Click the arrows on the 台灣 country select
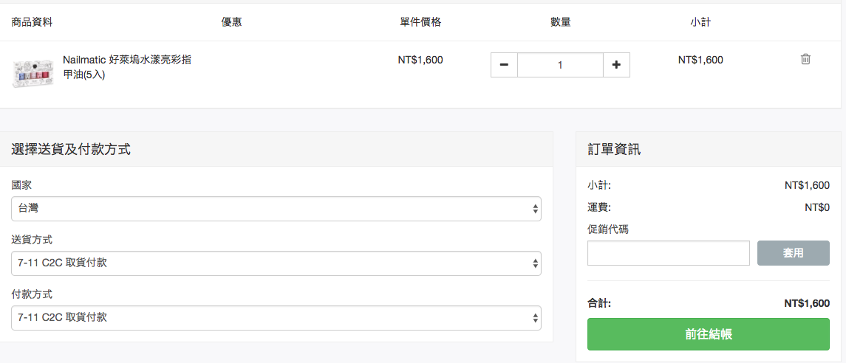 (x=535, y=208)
